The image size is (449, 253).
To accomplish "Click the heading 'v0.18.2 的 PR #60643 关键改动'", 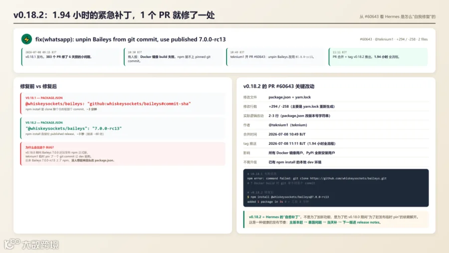I will point(278,86).
